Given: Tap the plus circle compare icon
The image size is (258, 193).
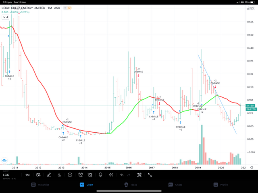Looking at the screenshot, I should [70, 175].
